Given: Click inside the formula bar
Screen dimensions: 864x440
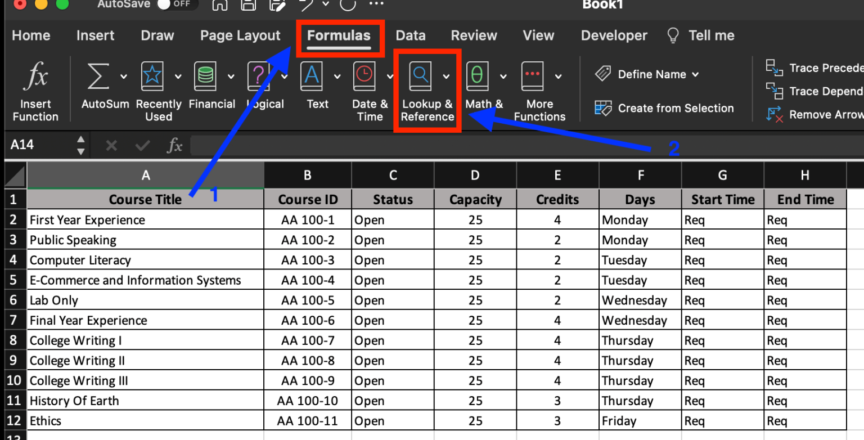Looking at the screenshot, I should point(394,145).
